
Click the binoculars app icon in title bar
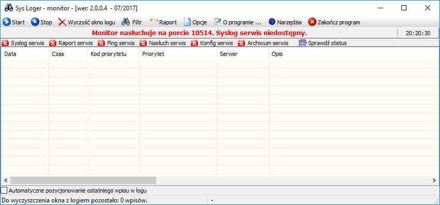tap(9, 8)
